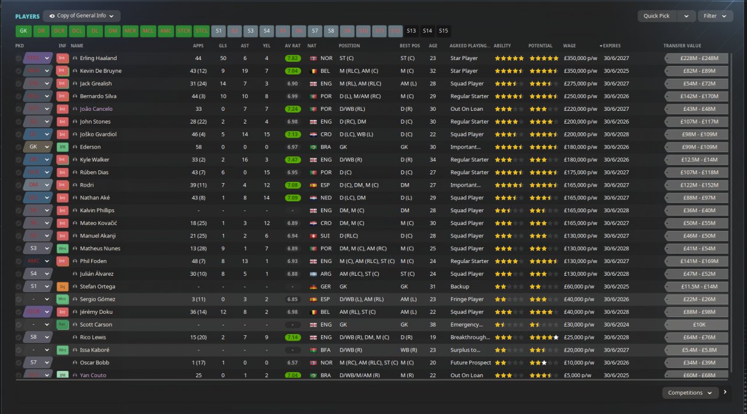Select the S7 substitute slot
747x414 pixels.
pos(315,31)
